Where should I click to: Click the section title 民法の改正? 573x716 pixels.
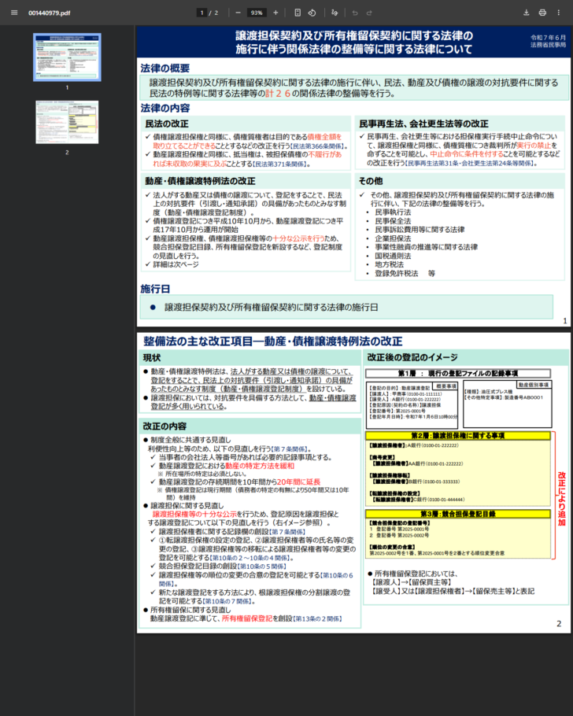167,124
